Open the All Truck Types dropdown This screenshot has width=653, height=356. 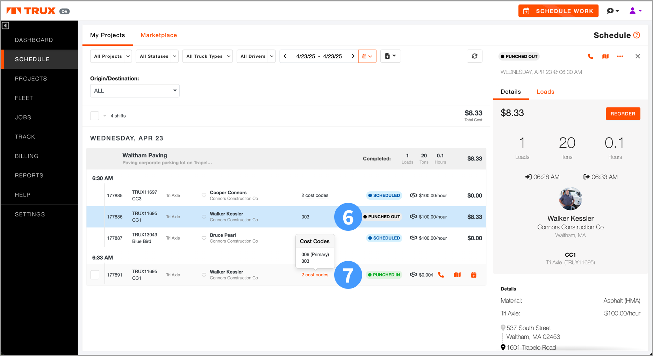tap(208, 56)
